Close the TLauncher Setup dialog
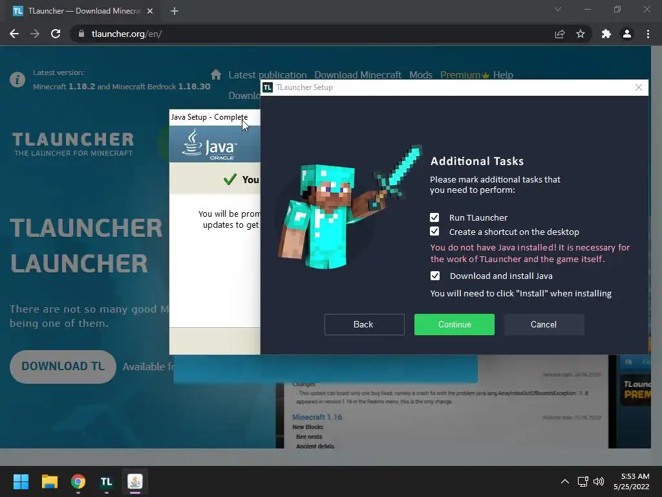 (x=638, y=87)
